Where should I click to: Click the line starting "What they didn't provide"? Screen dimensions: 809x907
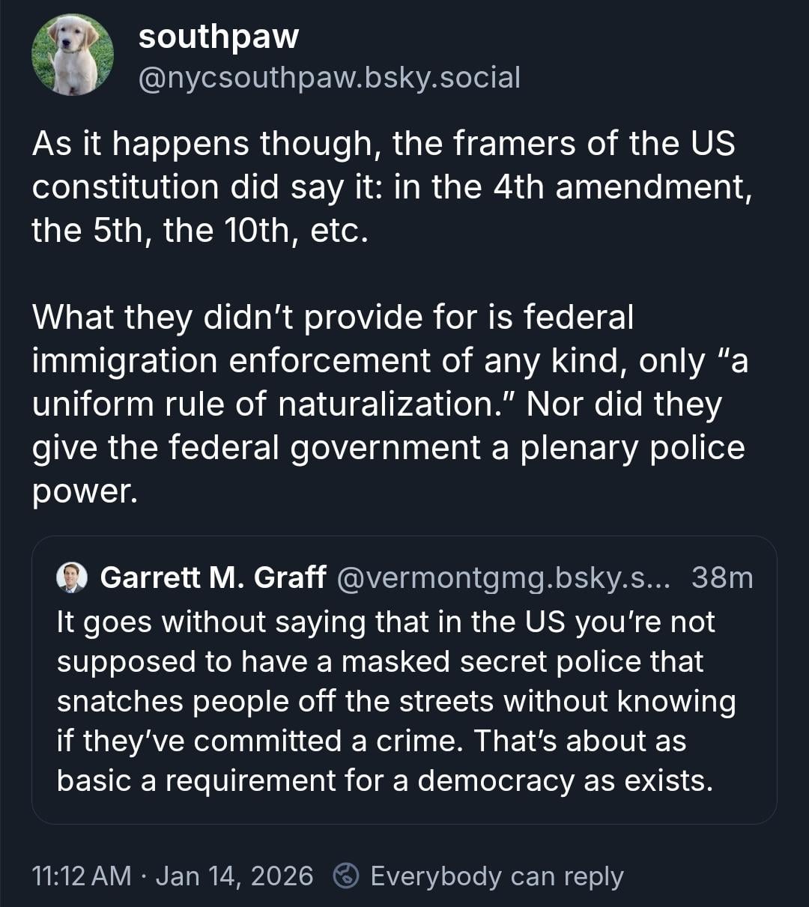click(x=333, y=317)
